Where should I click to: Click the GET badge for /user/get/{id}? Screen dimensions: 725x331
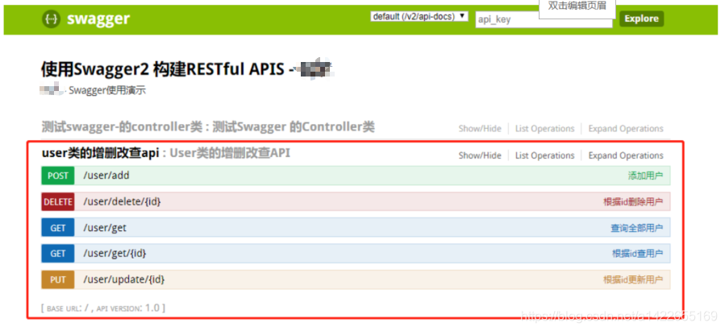(58, 254)
